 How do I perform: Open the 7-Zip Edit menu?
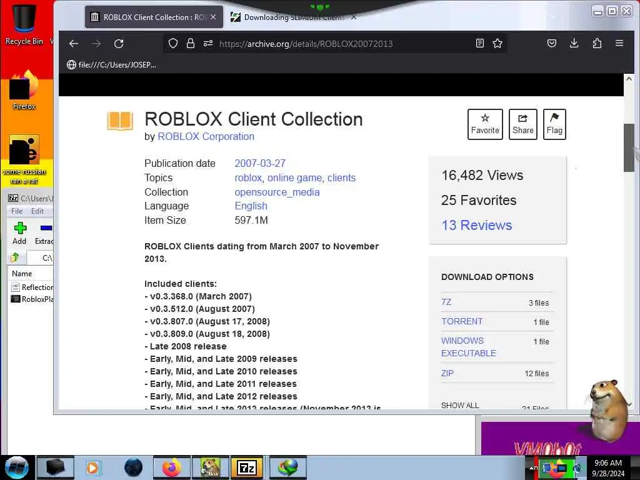pos(37,211)
